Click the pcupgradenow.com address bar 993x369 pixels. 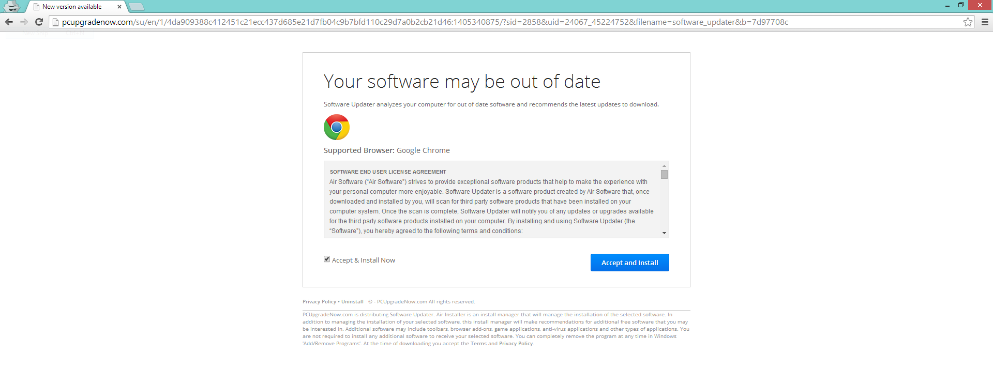tap(414, 22)
